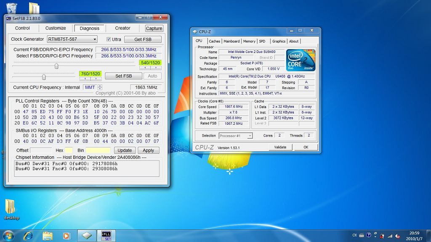431x242 pixels.
Task: Click chipset line ending 29178086h
Action: pyautogui.click(x=67, y=163)
